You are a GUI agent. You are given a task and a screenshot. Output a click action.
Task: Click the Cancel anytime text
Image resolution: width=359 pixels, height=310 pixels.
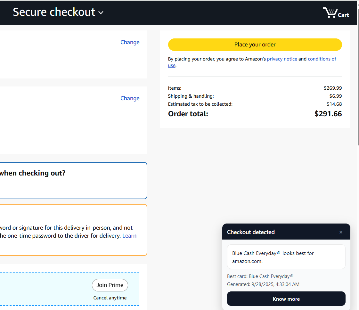point(110,298)
